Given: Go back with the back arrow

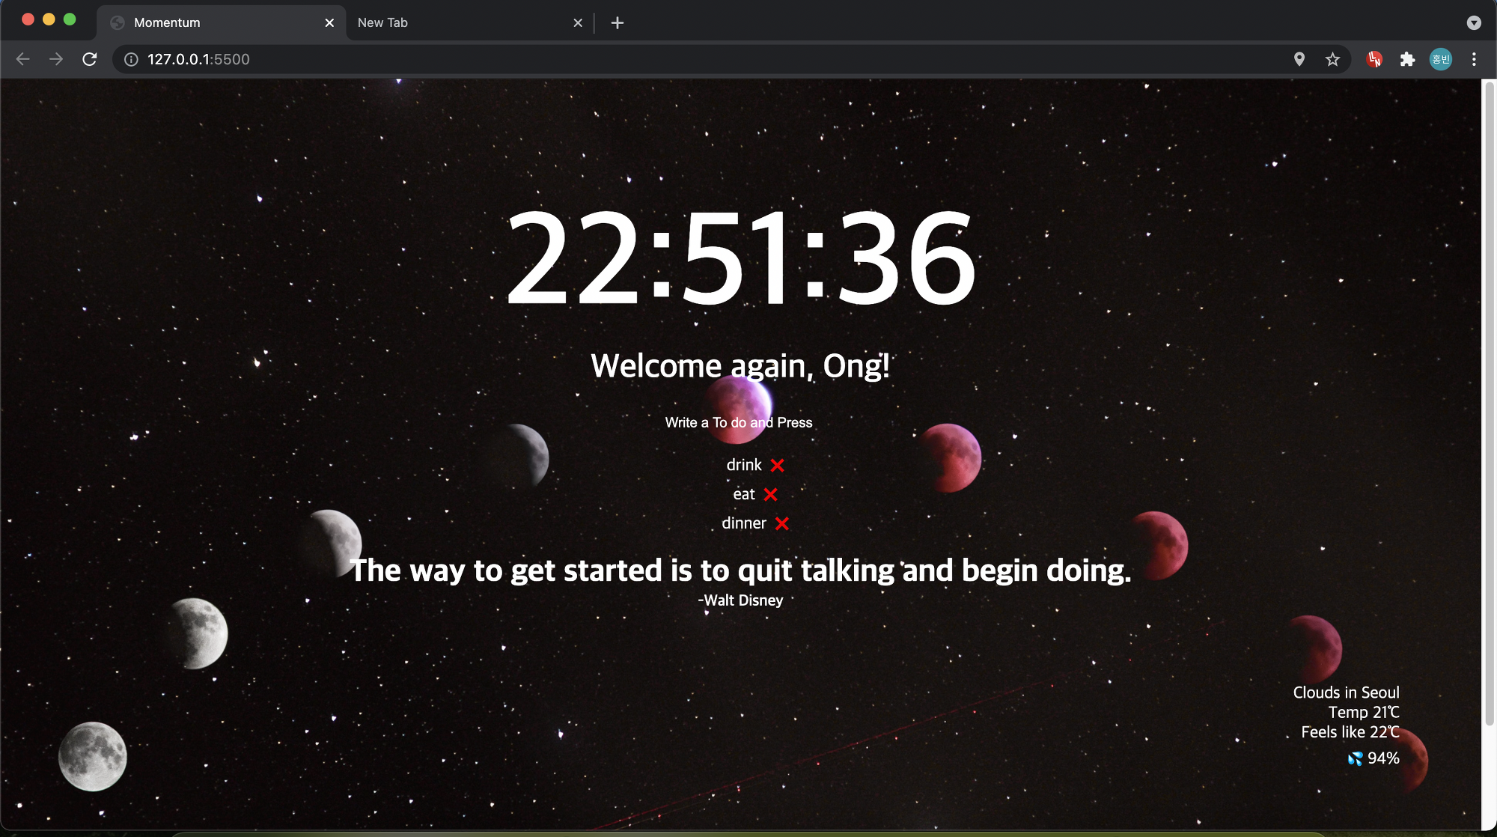Looking at the screenshot, I should pyautogui.click(x=23, y=59).
